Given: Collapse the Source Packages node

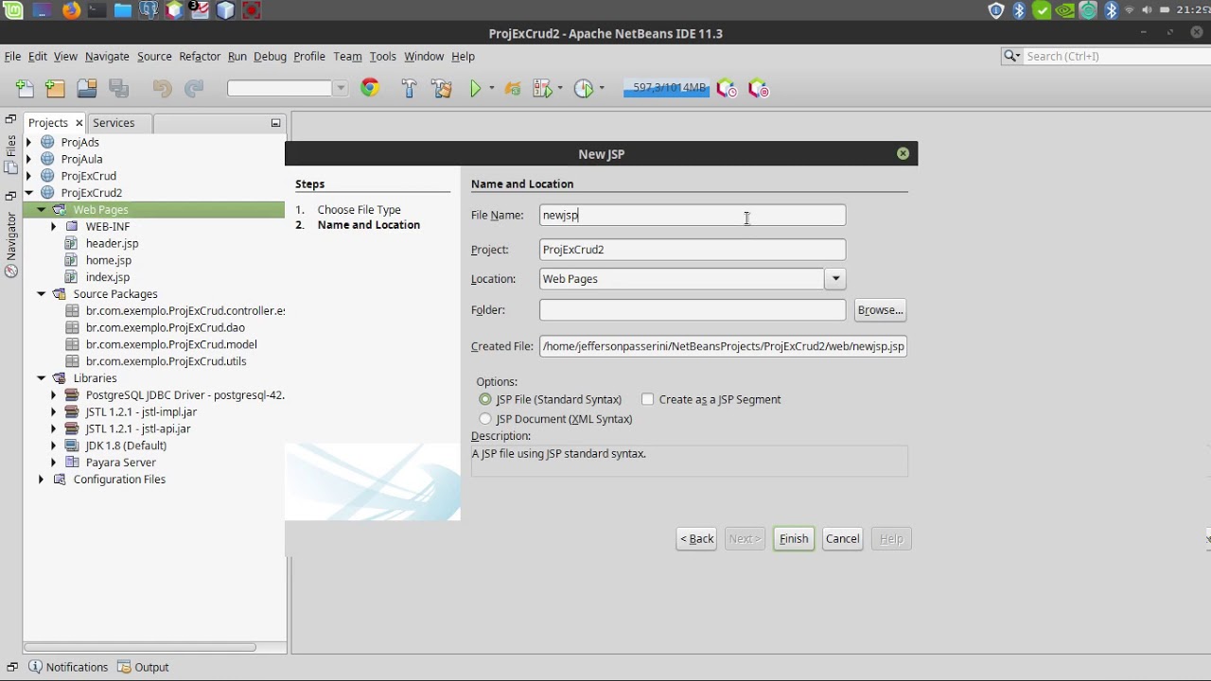Looking at the screenshot, I should pos(41,294).
